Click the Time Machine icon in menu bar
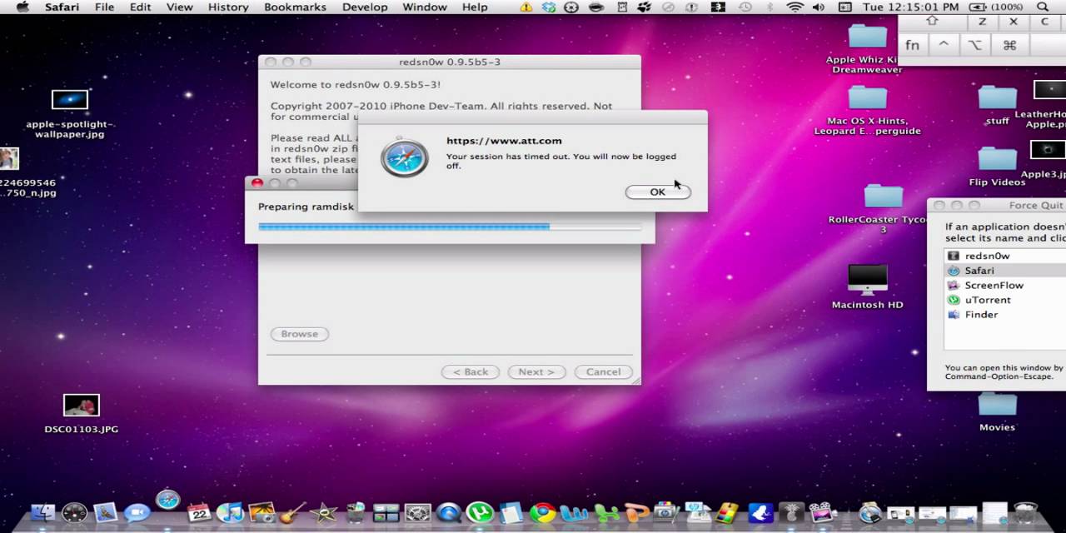Viewport: 1066px width, 533px height. click(745, 7)
